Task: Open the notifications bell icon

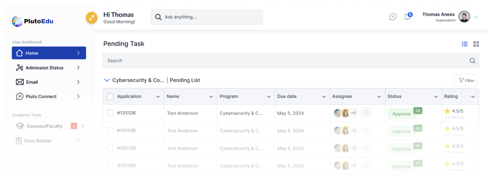Action: click(407, 17)
